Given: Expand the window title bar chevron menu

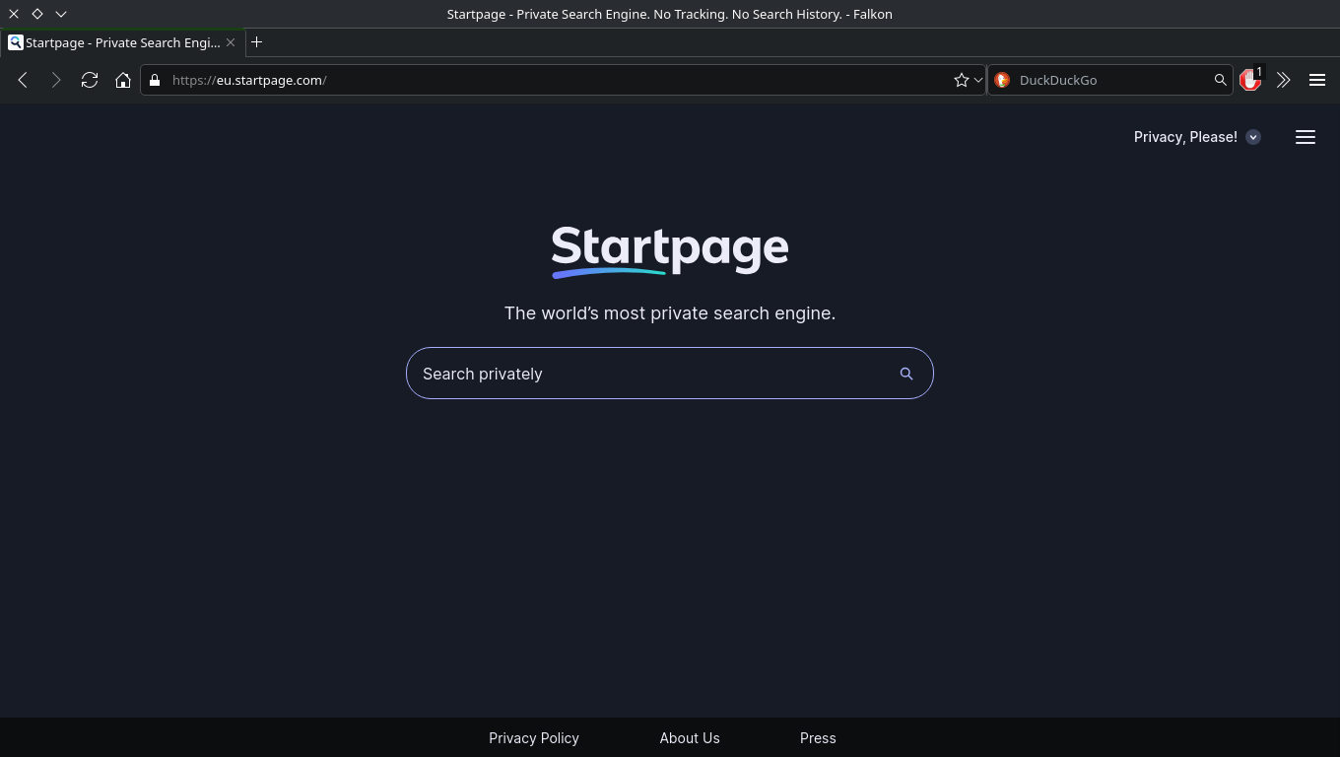Looking at the screenshot, I should click(x=61, y=14).
